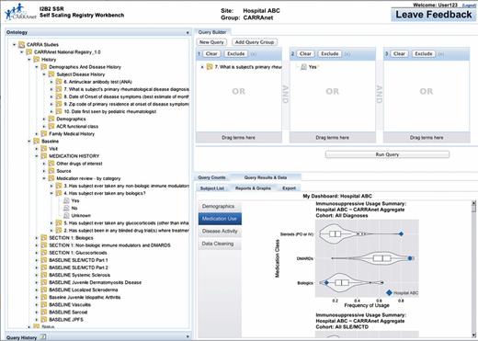Click Exclude in query group 3
The image size is (478, 341).
click(424, 54)
